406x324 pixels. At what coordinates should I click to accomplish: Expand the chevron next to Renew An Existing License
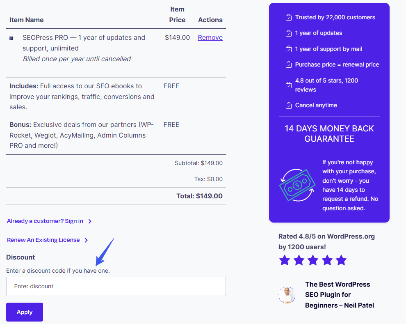coord(86,240)
